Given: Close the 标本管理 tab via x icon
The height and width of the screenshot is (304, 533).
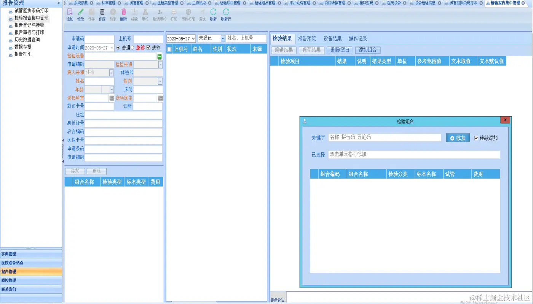Looking at the screenshot, I should click(119, 3).
